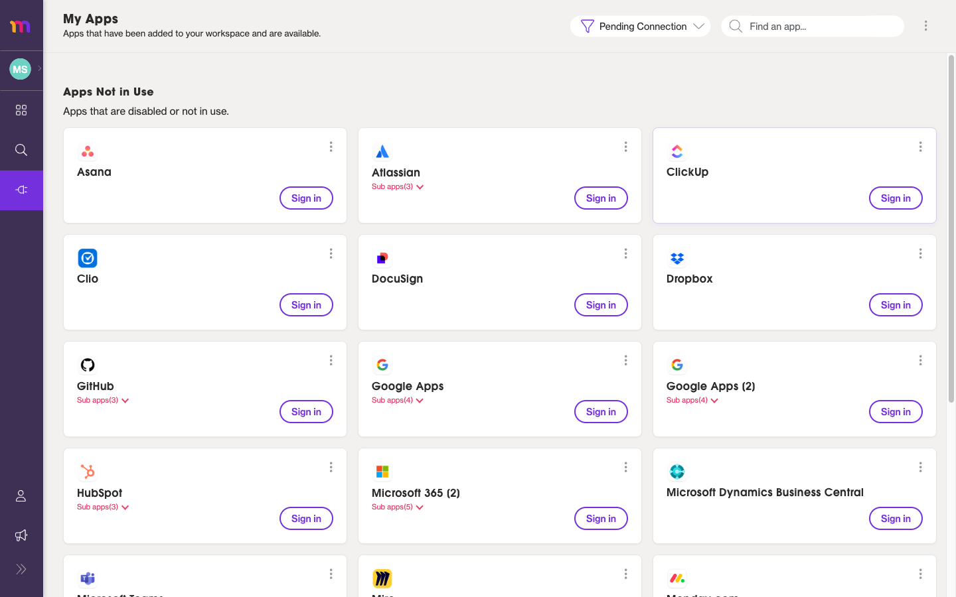Click the HubSpot app logo
This screenshot has width=956, height=597.
click(88, 472)
